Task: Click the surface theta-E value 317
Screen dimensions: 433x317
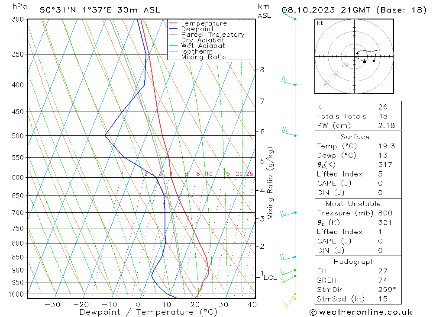Action: pos(385,165)
